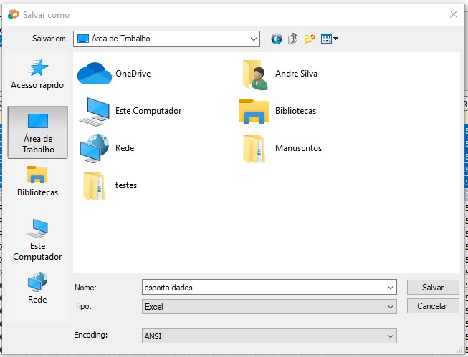Click the Nome filename text field

pos(262,287)
